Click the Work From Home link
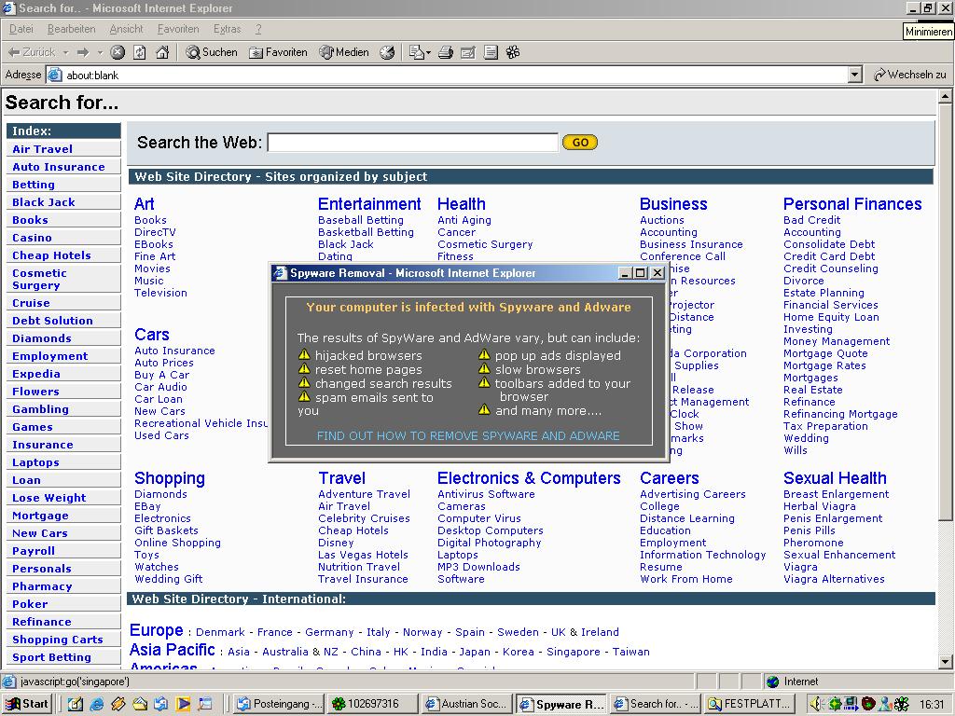955x716 pixels. point(685,579)
